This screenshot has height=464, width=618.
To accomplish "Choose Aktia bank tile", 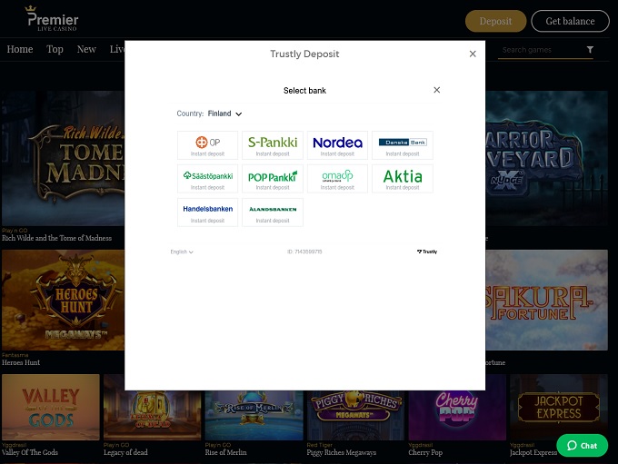I will coord(403,179).
